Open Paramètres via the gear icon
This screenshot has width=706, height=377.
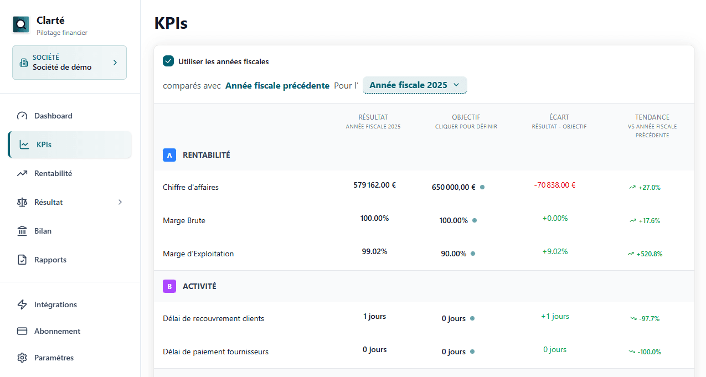22,358
